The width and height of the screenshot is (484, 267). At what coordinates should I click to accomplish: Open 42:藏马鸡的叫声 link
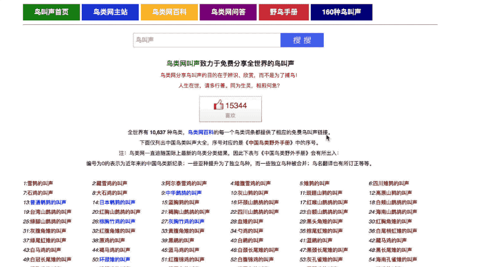pyautogui.click(x=388, y=241)
